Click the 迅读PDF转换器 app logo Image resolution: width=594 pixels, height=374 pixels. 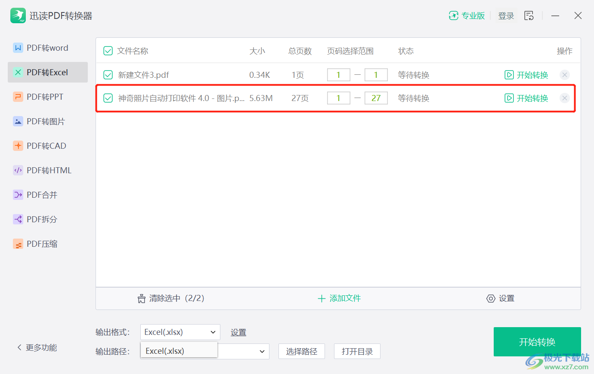[18, 15]
